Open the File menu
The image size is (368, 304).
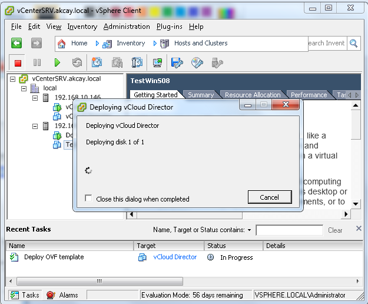click(x=16, y=27)
